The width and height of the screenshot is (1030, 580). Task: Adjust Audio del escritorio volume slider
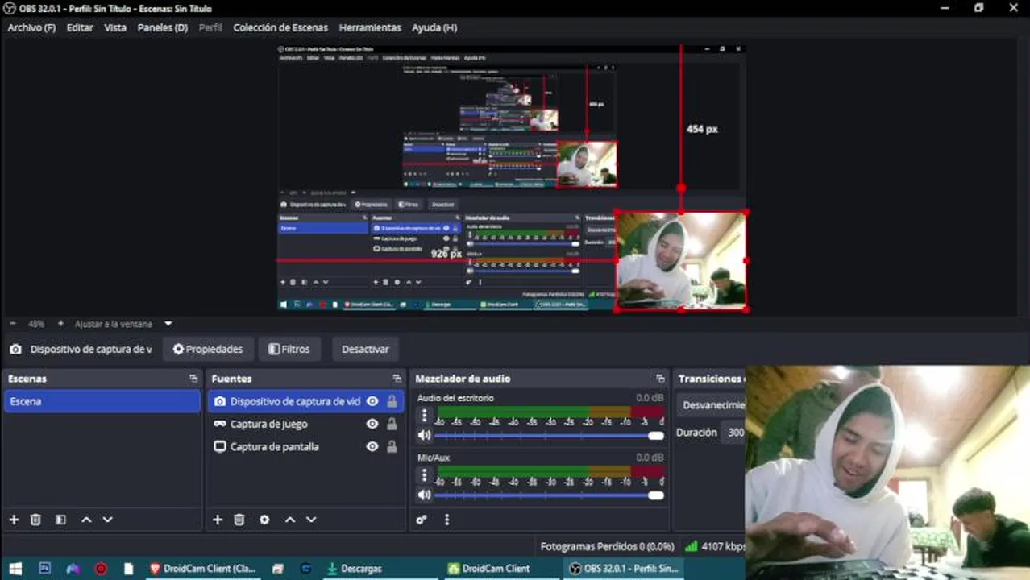point(550,436)
